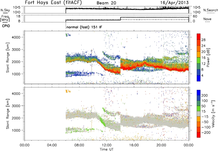Screen dimensions: 218x151
Task: Click the '18' tick on frequency axis
Action: (x=18, y=16)
